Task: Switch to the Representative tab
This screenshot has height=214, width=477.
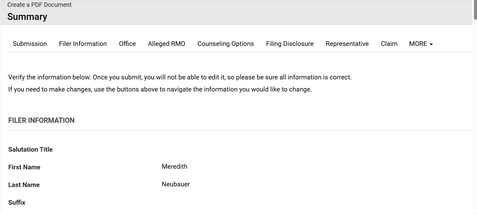Action: [x=347, y=44]
